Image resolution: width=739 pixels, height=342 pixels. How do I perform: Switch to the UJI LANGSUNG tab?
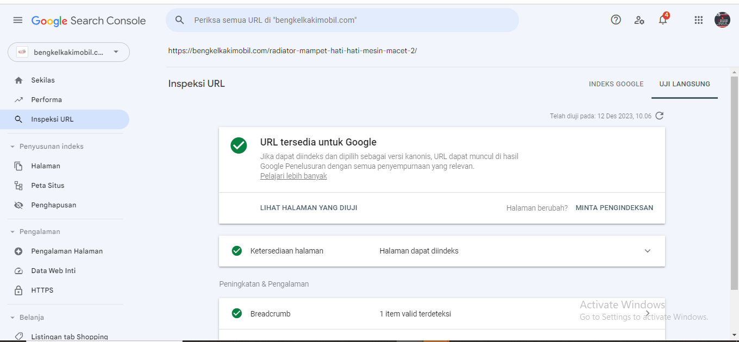pyautogui.click(x=685, y=84)
